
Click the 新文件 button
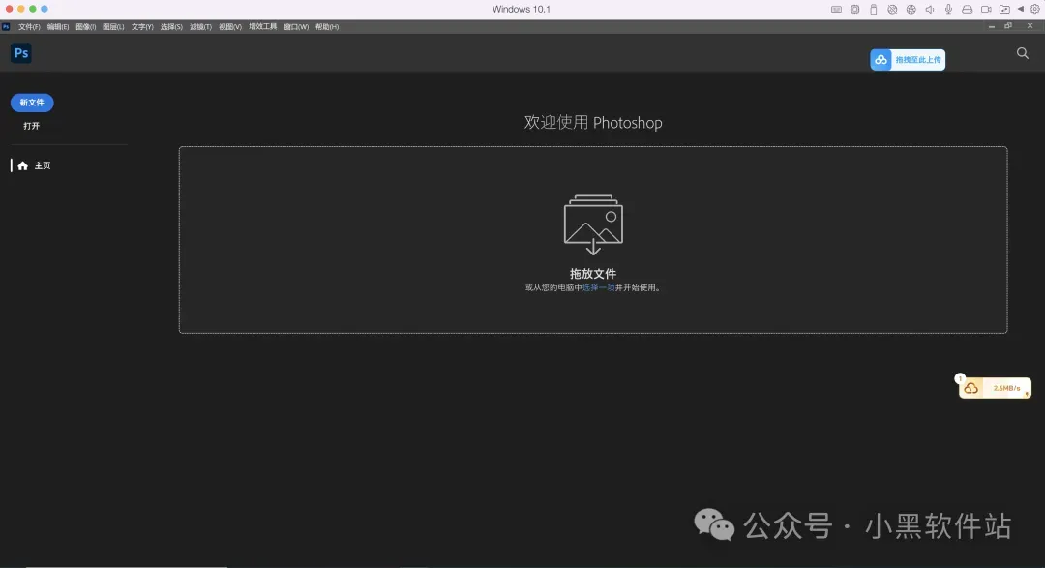coord(32,103)
